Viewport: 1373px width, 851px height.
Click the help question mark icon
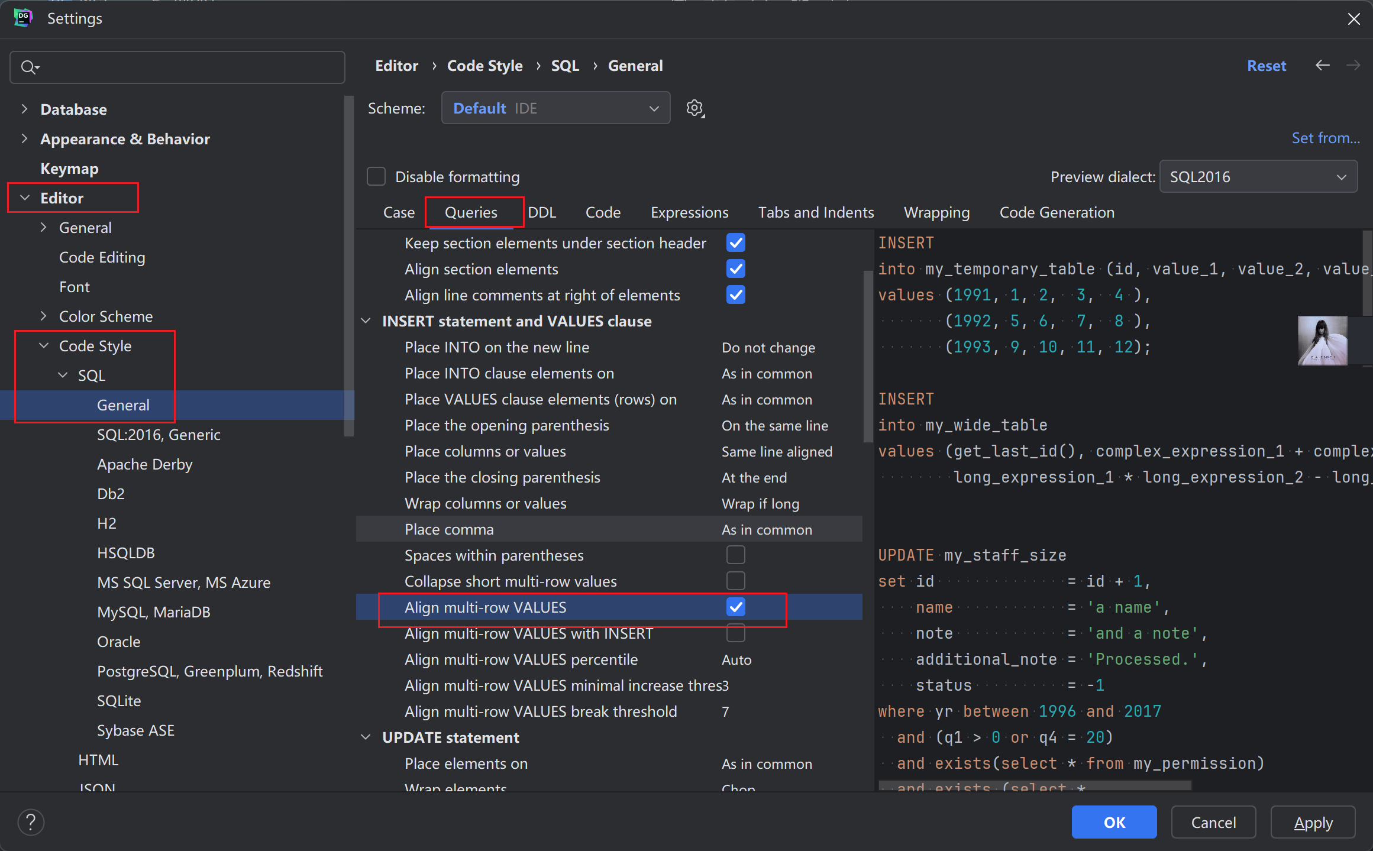[x=31, y=822]
